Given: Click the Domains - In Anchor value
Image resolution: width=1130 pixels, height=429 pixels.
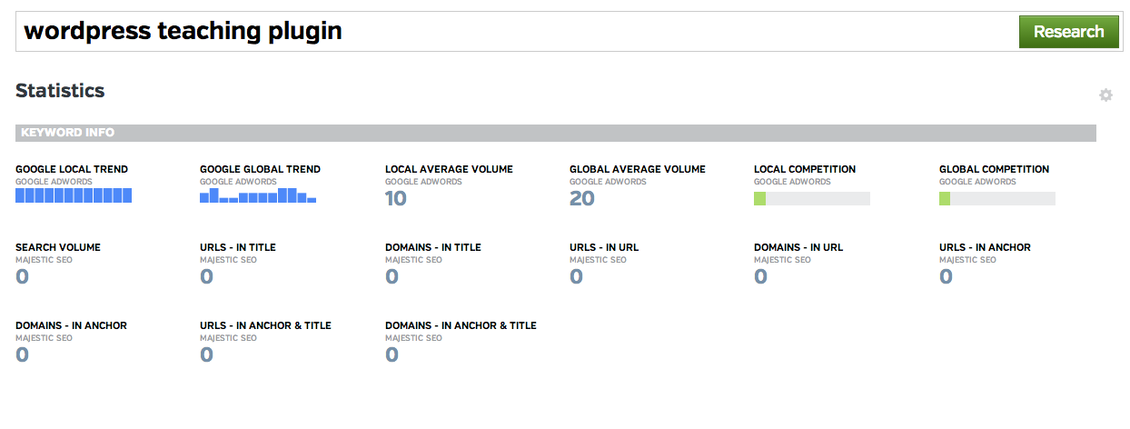Looking at the screenshot, I should 23,354.
